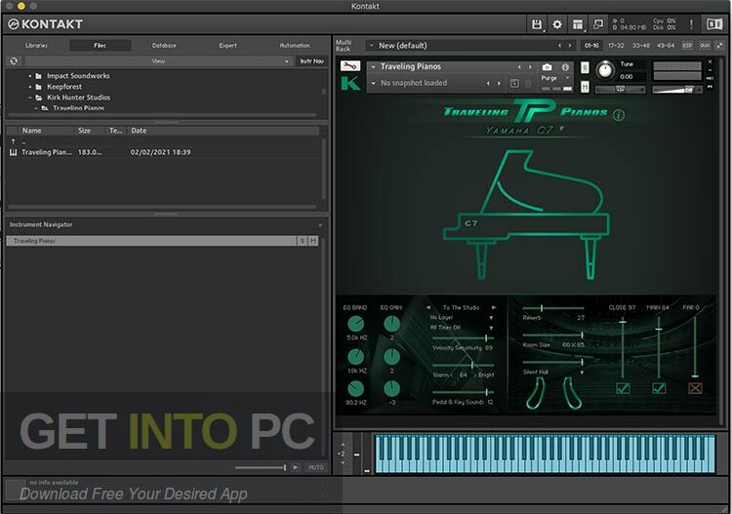Toggle Solo in Instrument Navigator row
The width and height of the screenshot is (732, 514).
tap(303, 241)
